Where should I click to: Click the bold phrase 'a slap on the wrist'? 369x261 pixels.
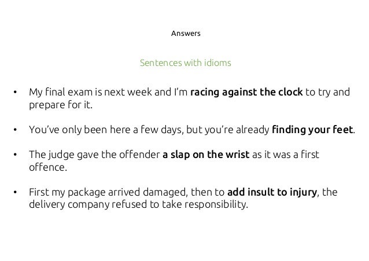(206, 155)
